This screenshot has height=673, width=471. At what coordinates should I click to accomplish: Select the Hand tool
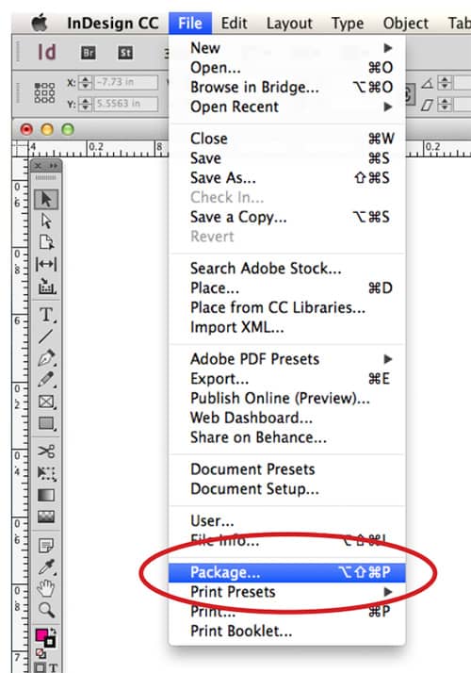point(46,588)
